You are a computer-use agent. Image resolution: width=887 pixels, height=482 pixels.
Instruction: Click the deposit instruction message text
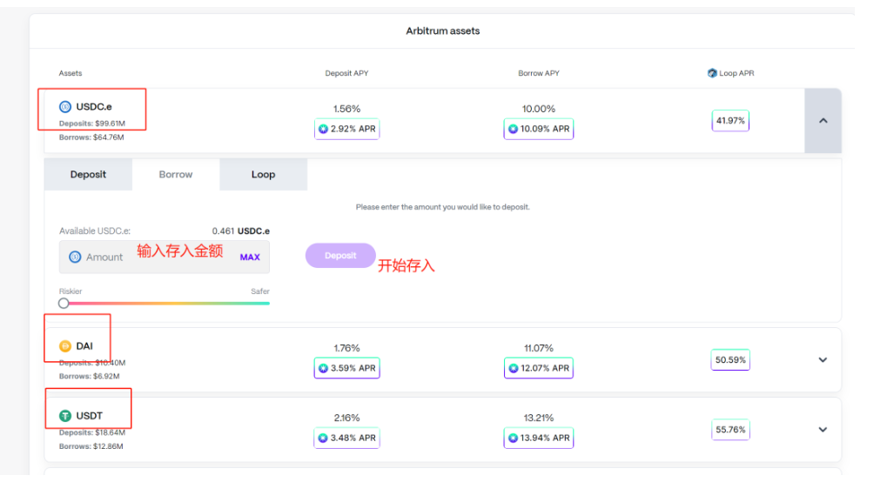[x=443, y=207]
